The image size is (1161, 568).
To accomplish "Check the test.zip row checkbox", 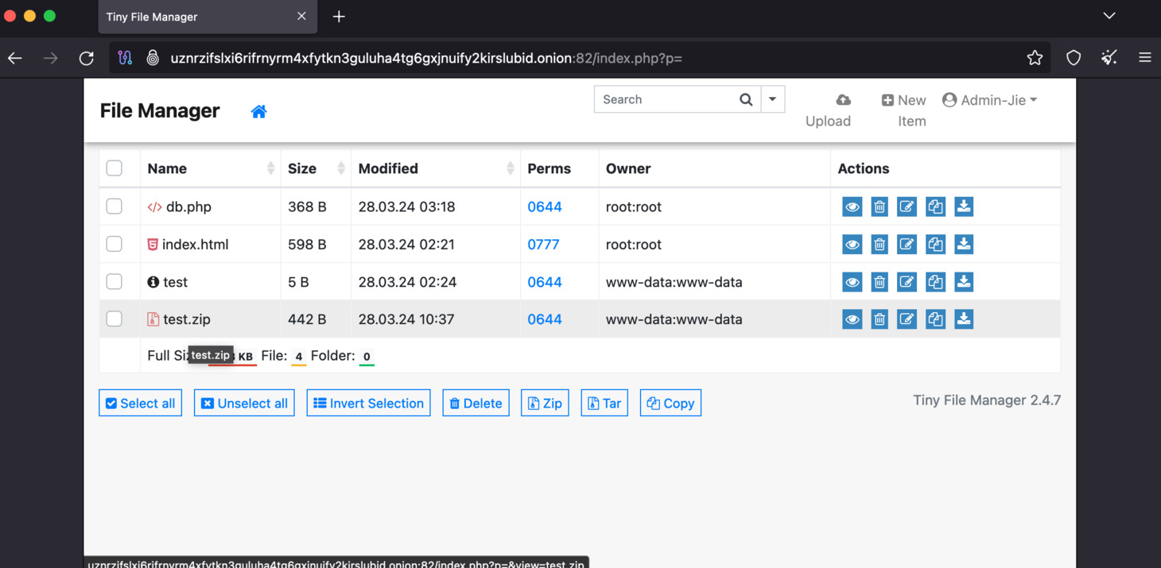I will [x=115, y=319].
